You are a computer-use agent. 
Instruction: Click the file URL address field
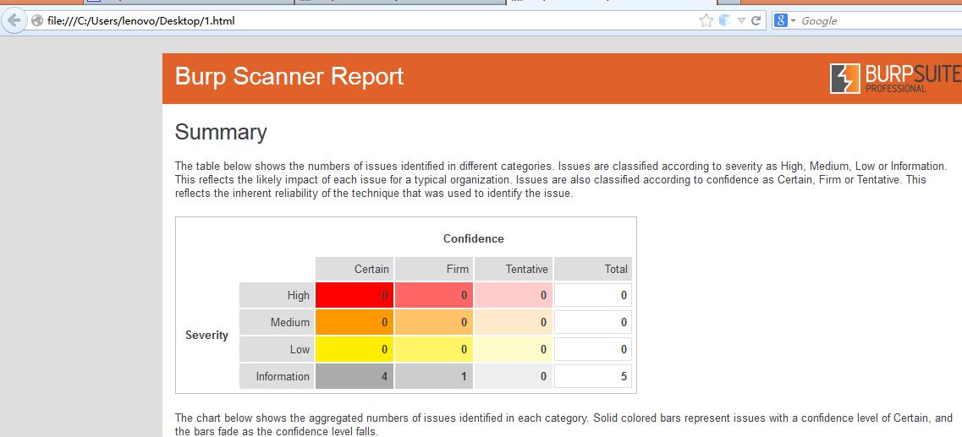(368, 21)
